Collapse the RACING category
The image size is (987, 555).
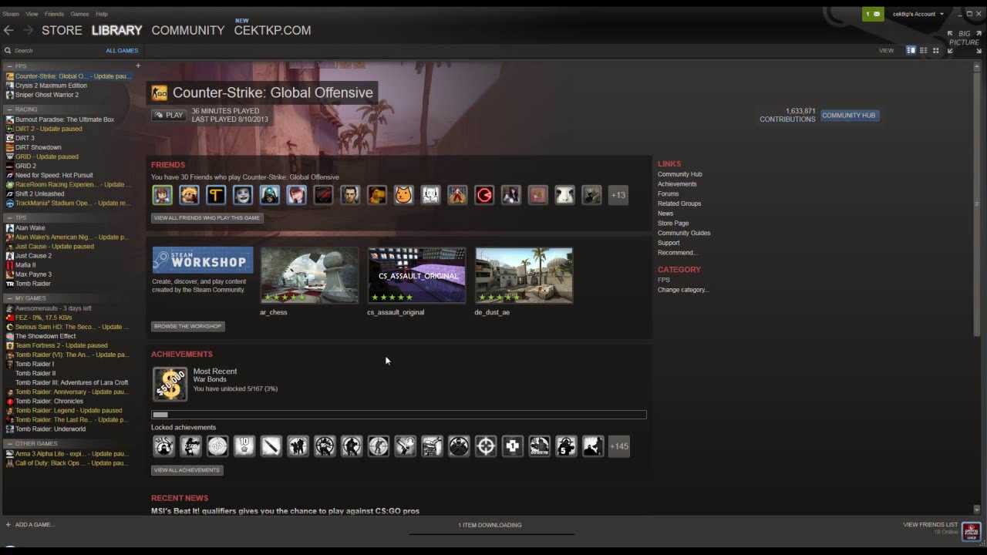point(8,109)
